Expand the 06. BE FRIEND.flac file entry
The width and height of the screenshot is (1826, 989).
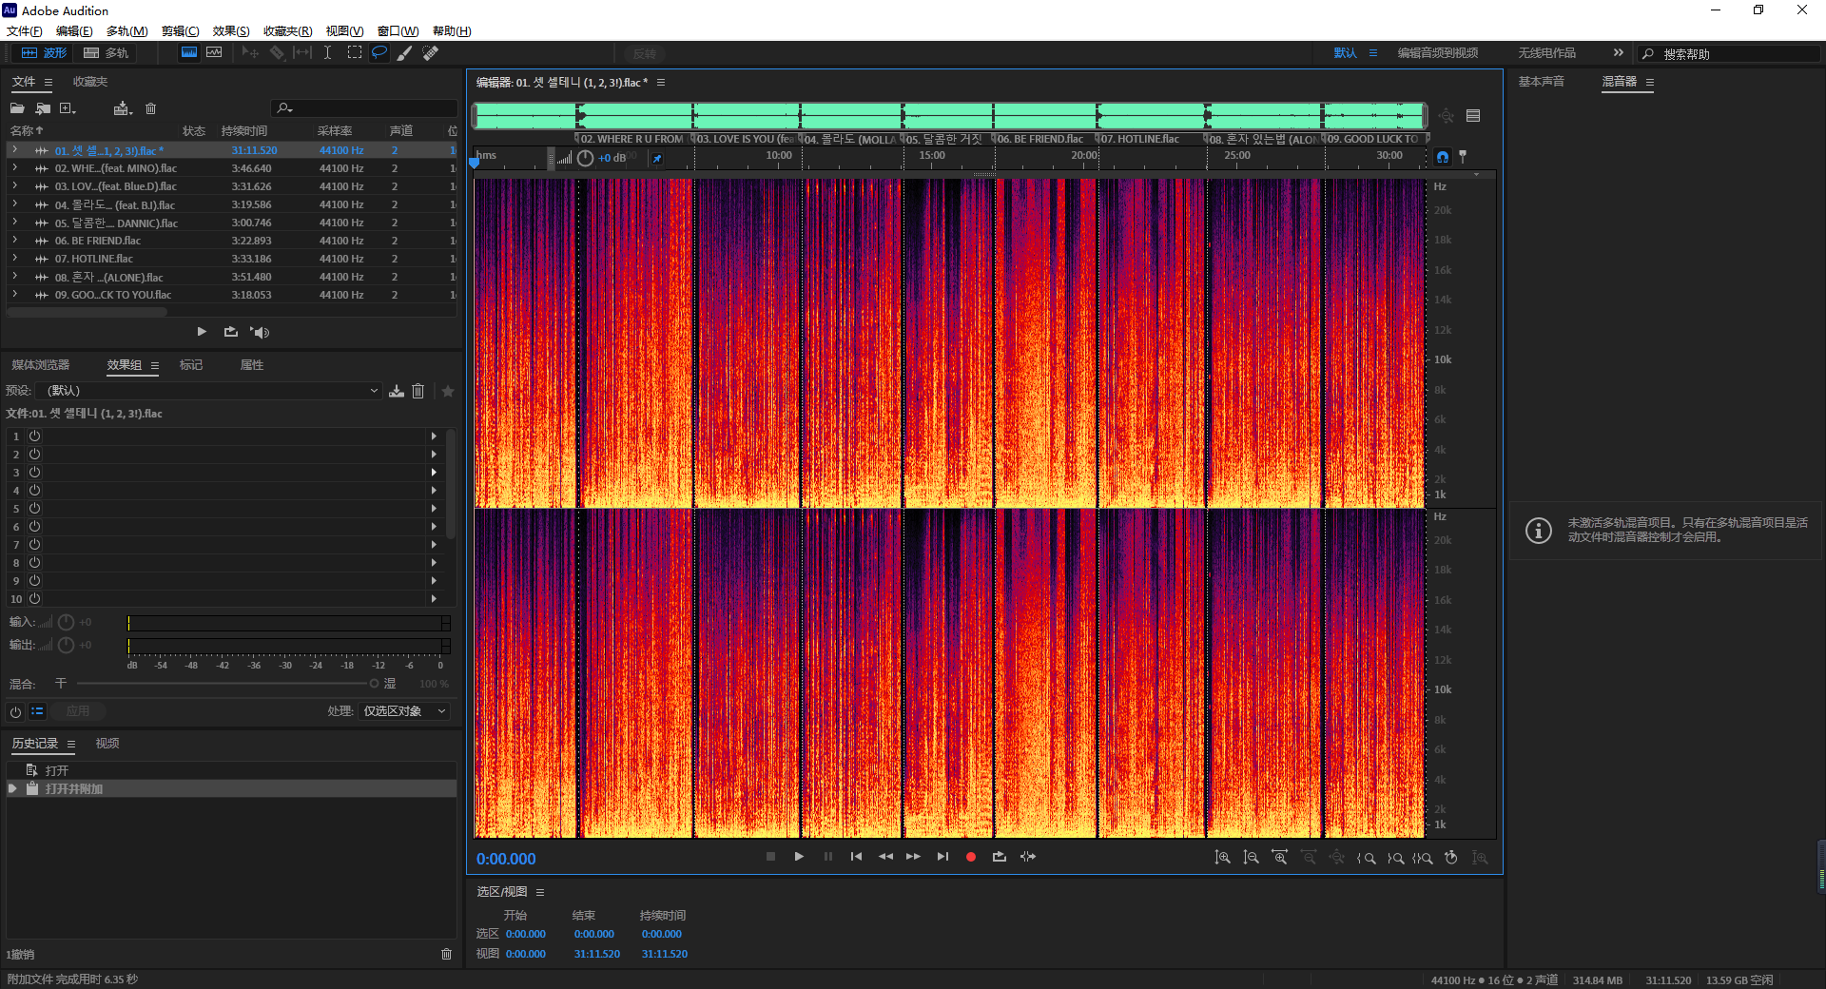(x=14, y=241)
